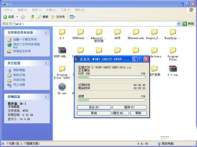Click the Cancel (取消) extraction button

tap(94, 113)
